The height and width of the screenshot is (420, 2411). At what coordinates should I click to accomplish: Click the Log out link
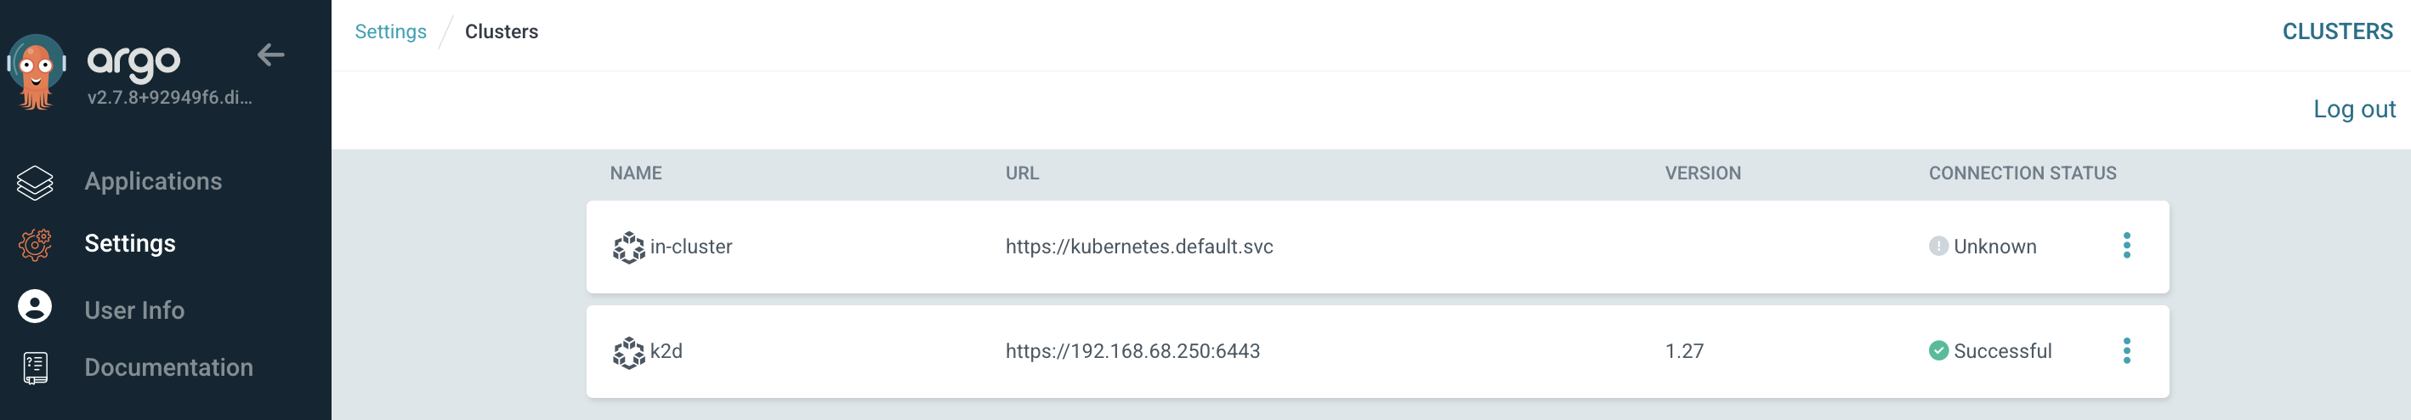pos(2354,110)
